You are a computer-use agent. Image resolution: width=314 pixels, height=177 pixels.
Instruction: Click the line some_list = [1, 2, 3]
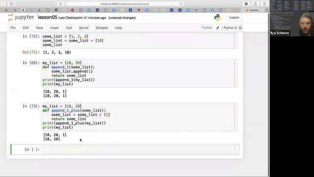pos(65,36)
